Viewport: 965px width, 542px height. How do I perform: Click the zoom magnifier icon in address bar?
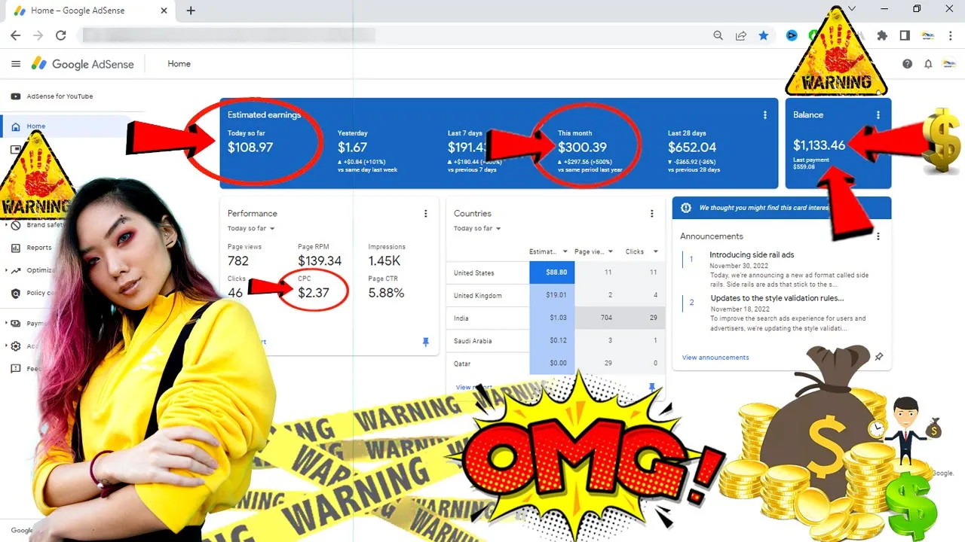point(718,35)
